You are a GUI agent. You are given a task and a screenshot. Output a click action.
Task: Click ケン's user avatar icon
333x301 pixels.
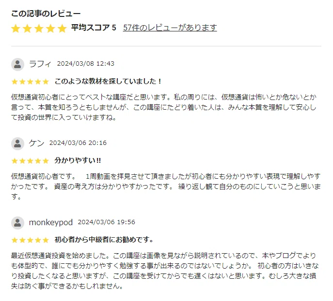(x=17, y=143)
